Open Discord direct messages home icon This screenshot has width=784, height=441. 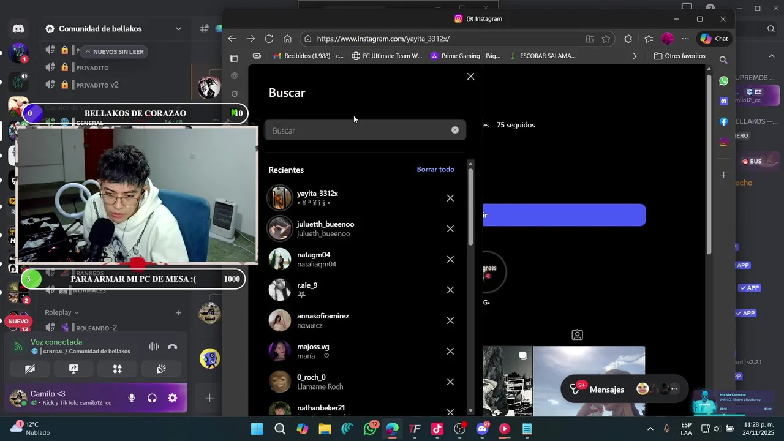point(18,29)
